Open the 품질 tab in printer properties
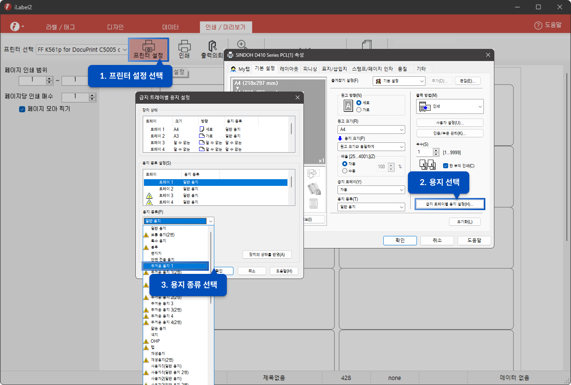Screen dimensions: 571x385 coord(402,69)
